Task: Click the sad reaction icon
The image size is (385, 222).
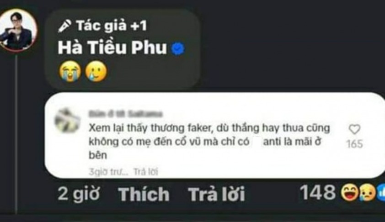Action: [367, 193]
